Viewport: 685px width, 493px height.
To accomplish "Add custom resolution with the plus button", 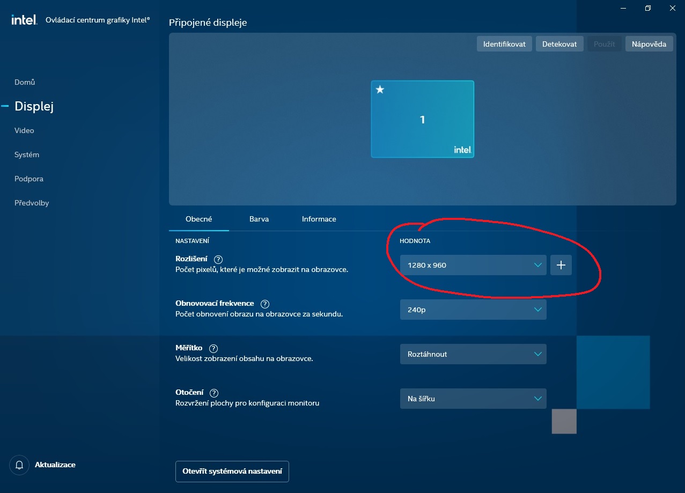I will pyautogui.click(x=561, y=265).
